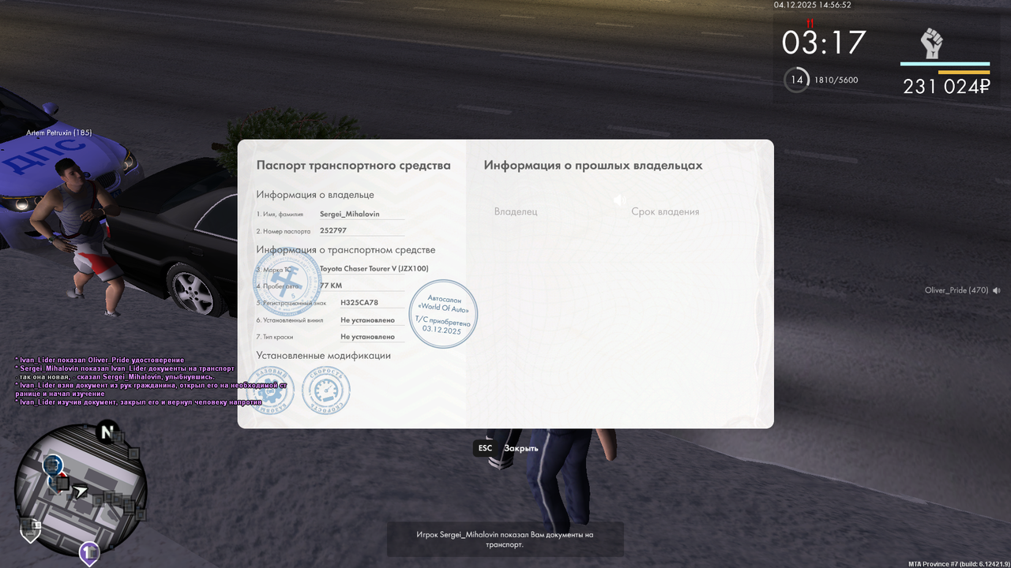Click the documents shown notification popup

(x=505, y=540)
